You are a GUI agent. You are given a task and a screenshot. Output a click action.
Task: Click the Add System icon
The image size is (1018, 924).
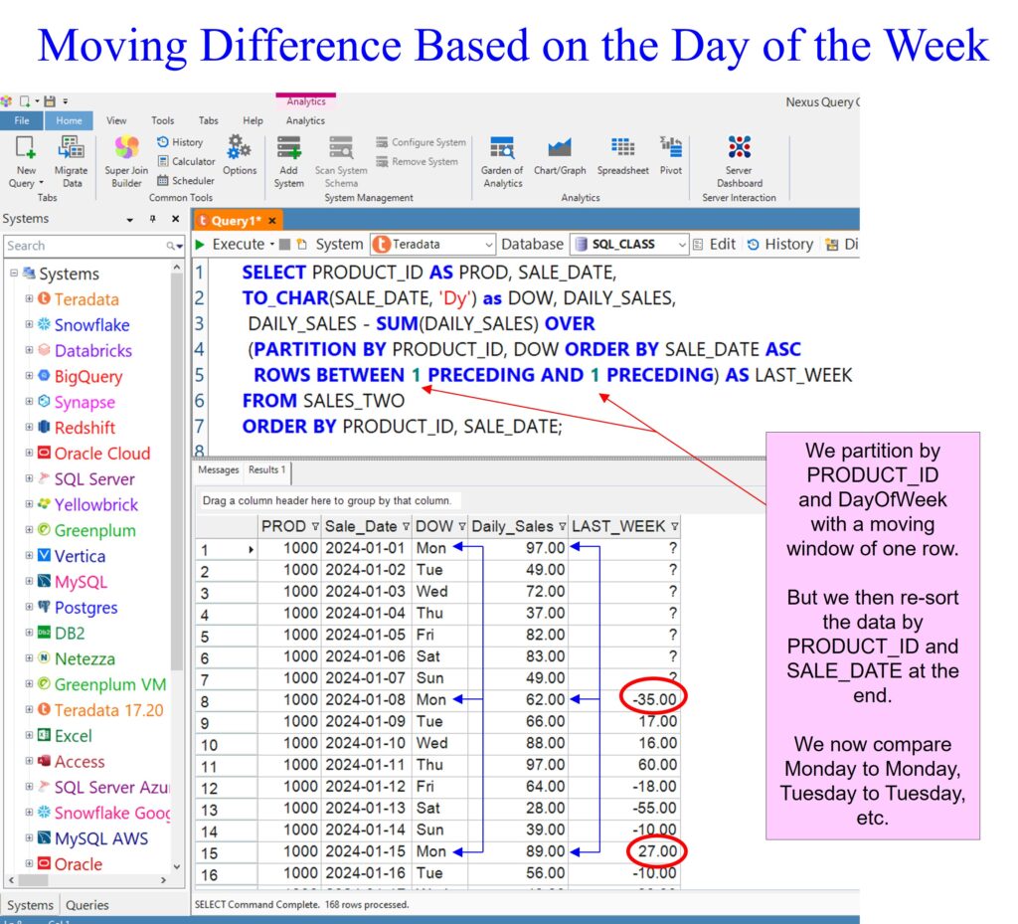[x=288, y=160]
